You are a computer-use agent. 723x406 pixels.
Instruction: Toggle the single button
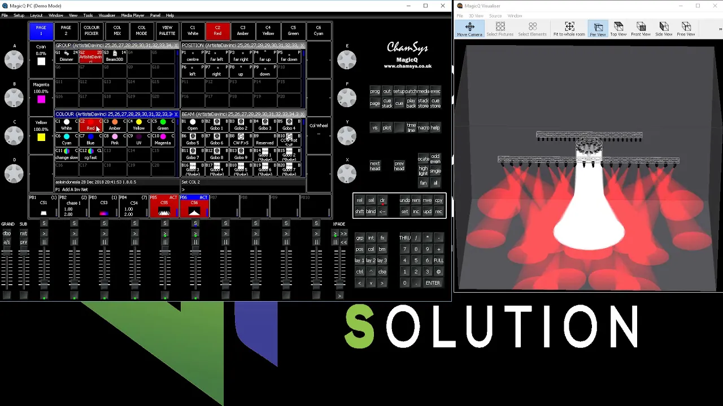coord(435,171)
